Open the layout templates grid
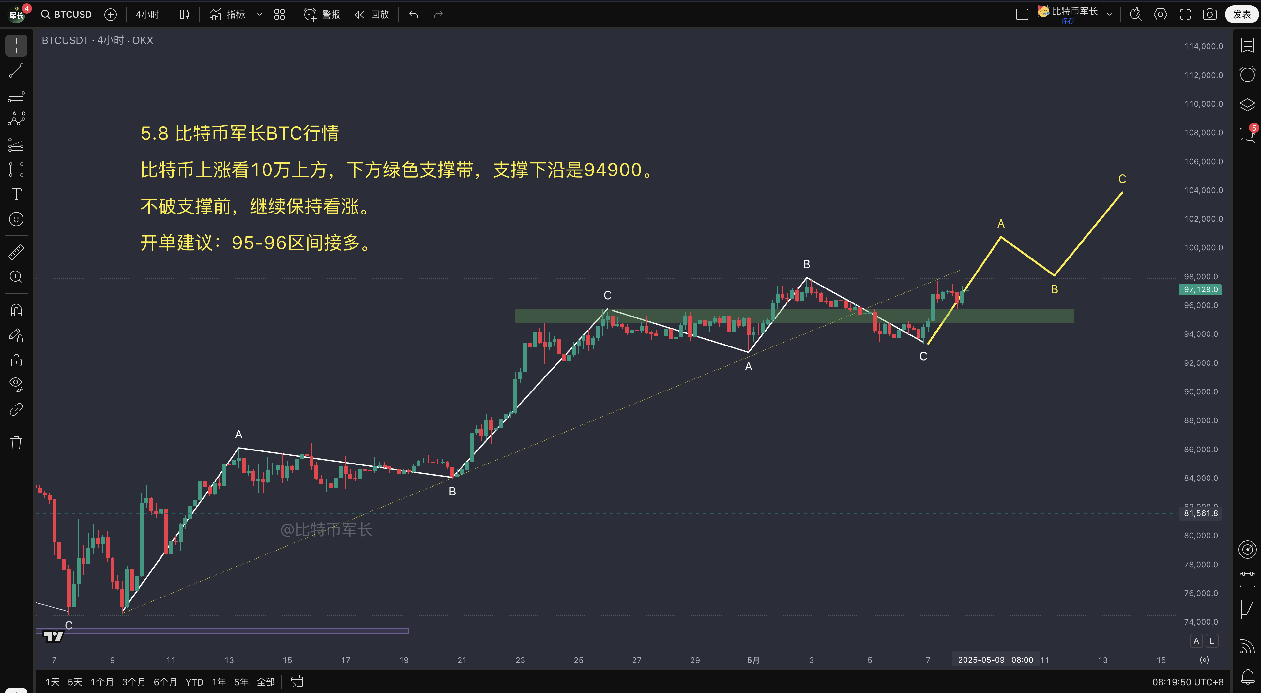This screenshot has width=1261, height=693. (280, 15)
